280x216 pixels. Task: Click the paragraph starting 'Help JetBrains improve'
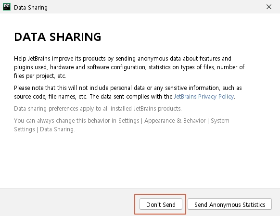129,67
